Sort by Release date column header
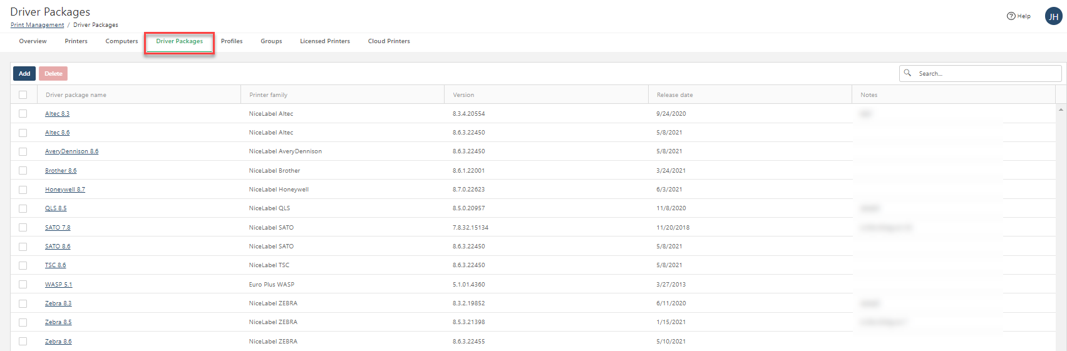This screenshot has height=351, width=1067. [x=674, y=95]
